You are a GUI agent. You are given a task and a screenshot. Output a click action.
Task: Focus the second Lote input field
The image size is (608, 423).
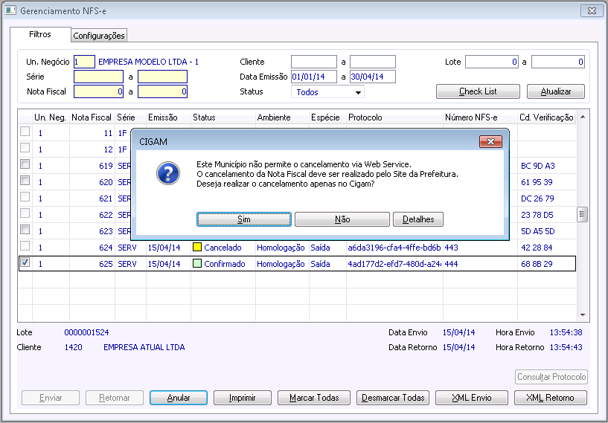point(558,62)
